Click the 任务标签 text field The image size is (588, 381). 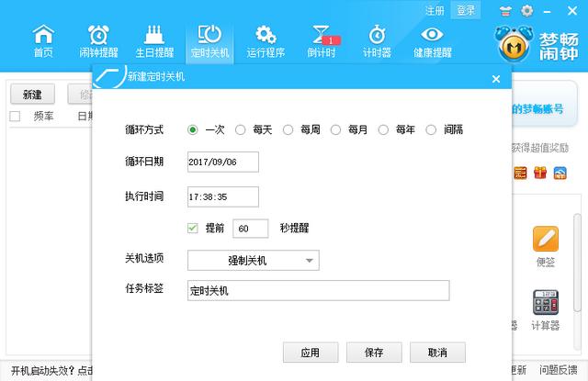[x=318, y=291]
